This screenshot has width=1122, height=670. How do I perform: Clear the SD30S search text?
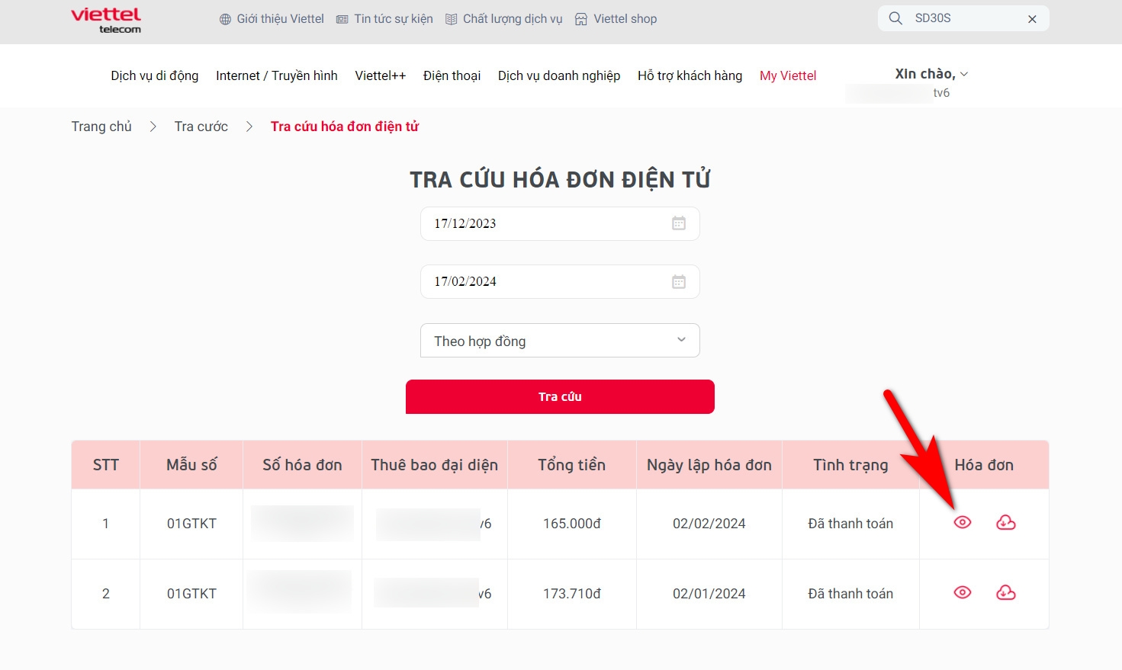(1032, 19)
